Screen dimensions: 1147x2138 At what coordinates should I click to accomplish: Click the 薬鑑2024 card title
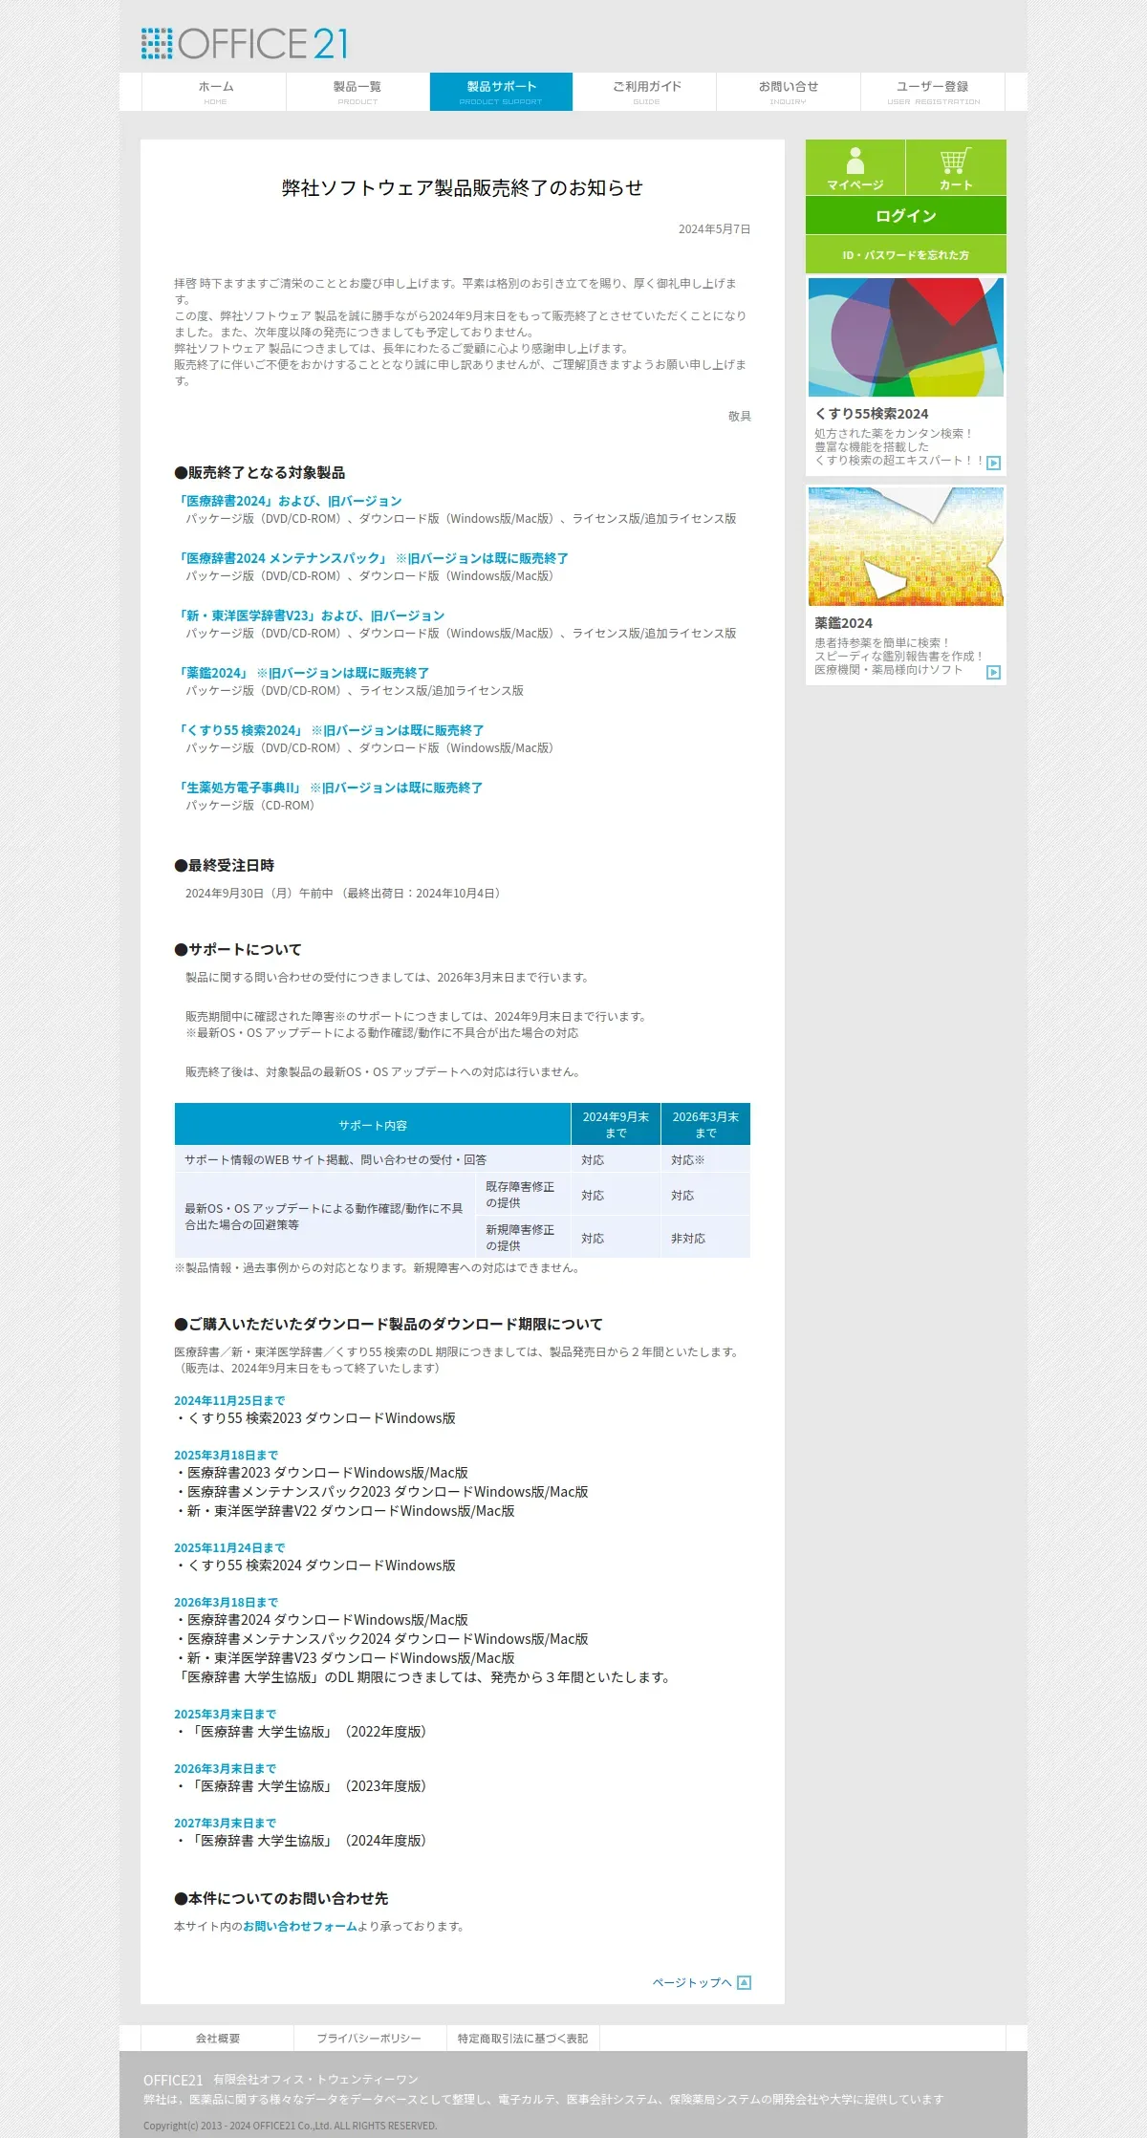843,623
